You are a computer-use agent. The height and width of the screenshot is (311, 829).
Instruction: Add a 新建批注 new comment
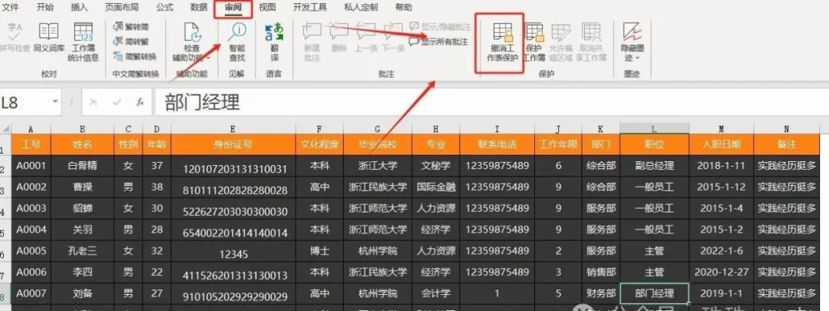312,42
